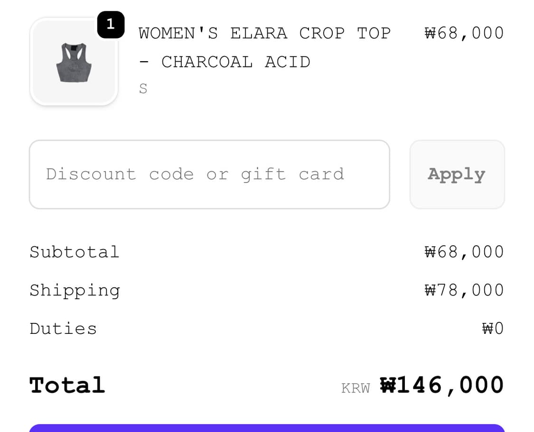Click the crop top product thumbnail
The height and width of the screenshot is (432, 534).
(74, 62)
